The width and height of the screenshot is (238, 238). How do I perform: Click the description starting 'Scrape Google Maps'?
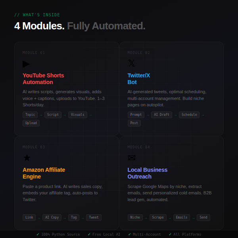[169, 193]
